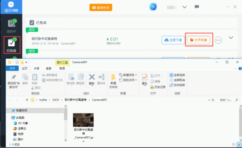Expand the account dropdown chevron in header
Viewport: 242px width, 148px height.
click(184, 7)
